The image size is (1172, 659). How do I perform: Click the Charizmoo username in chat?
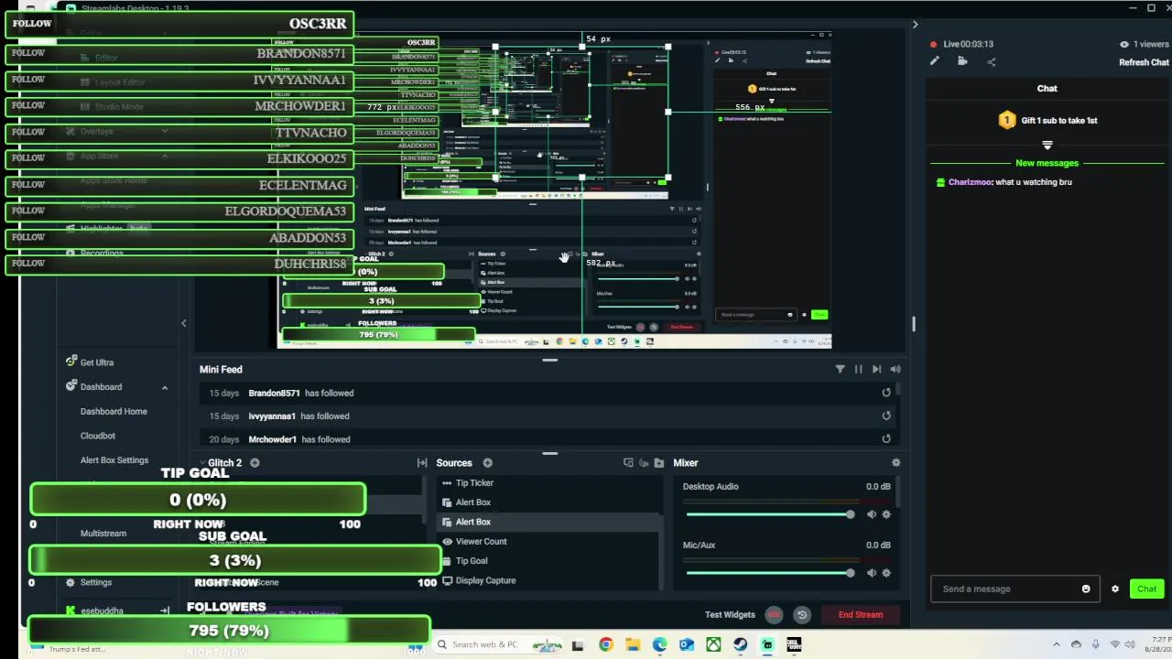click(x=970, y=182)
